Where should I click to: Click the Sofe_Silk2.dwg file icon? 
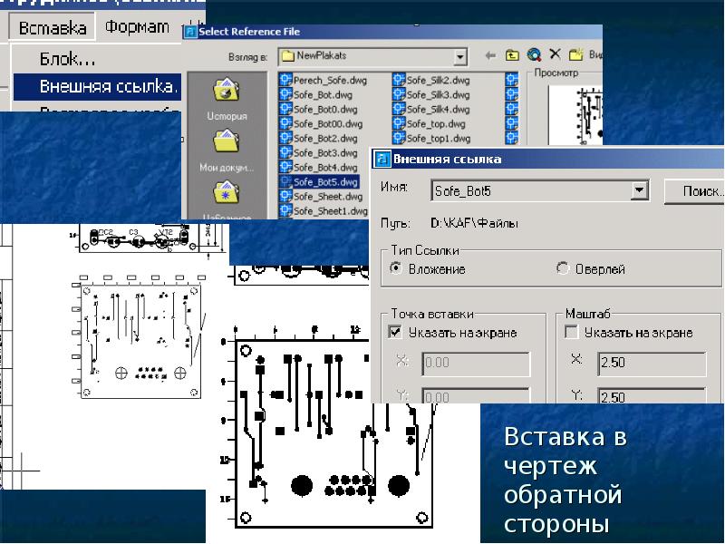tap(399, 80)
